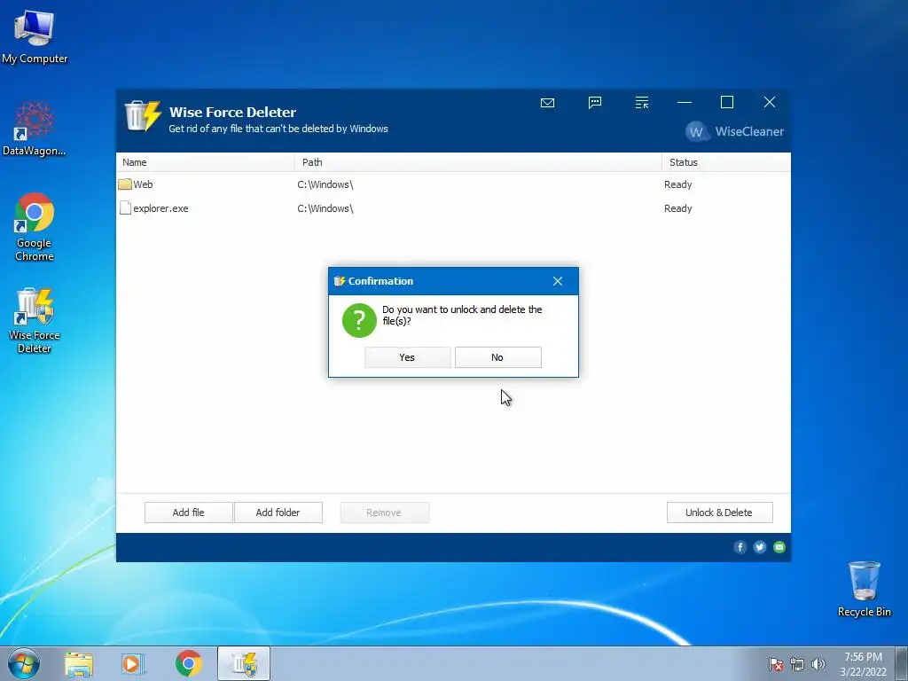Open the Action Center flag tray icon
The image size is (908, 681).
click(776, 664)
